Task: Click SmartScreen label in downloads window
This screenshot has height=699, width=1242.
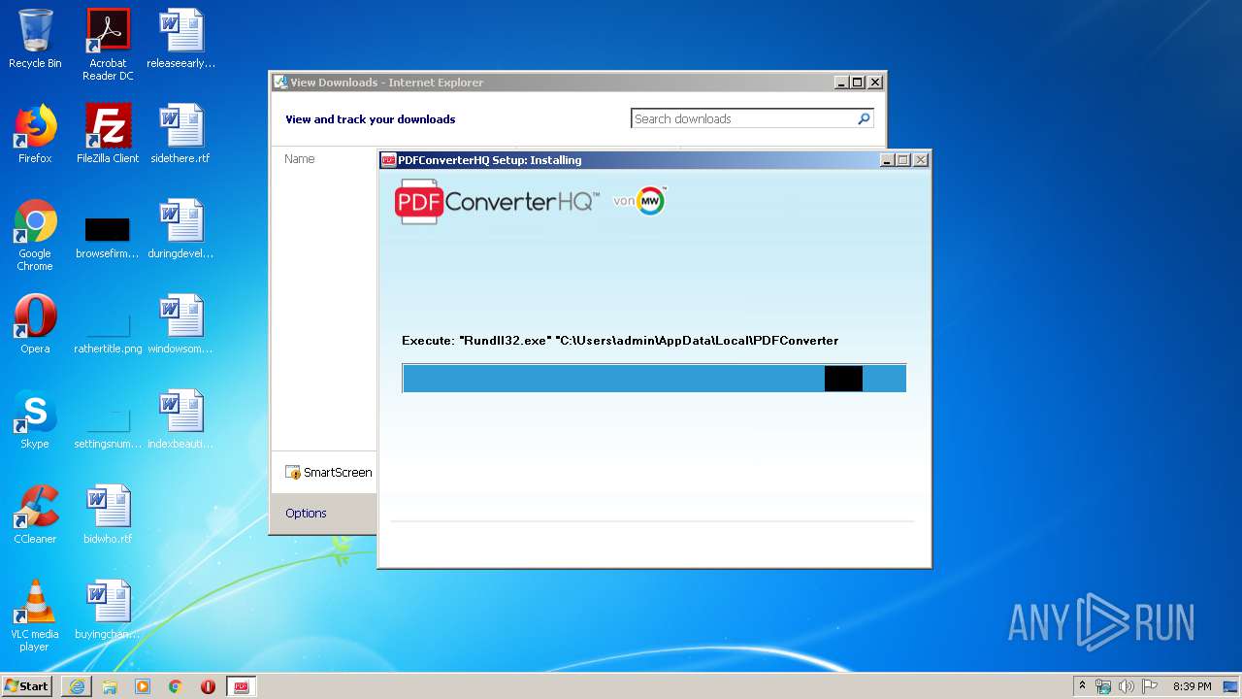Action: tap(338, 473)
